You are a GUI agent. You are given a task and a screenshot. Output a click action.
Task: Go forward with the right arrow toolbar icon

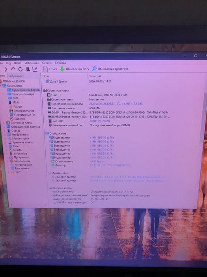click(6, 69)
